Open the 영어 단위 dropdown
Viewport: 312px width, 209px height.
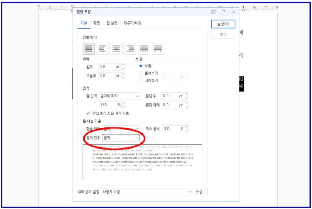(x=121, y=138)
